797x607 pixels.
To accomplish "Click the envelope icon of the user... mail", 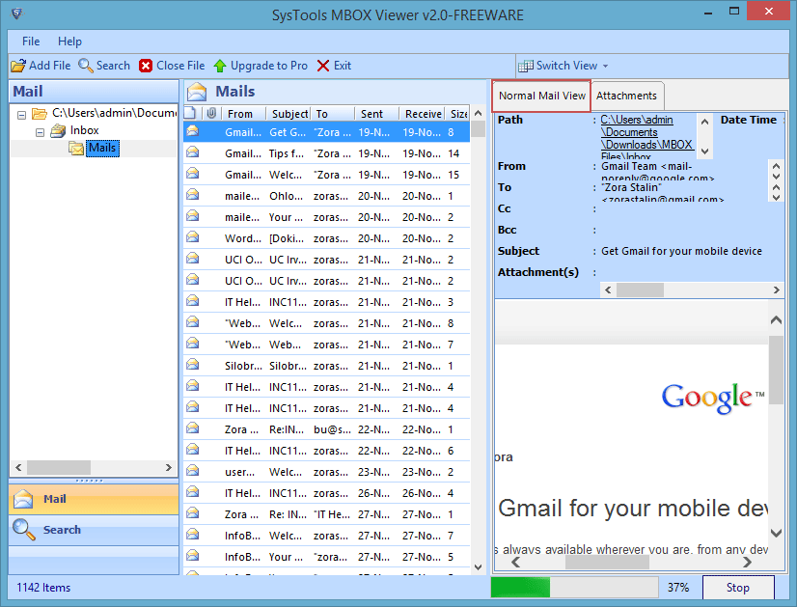I will [193, 471].
